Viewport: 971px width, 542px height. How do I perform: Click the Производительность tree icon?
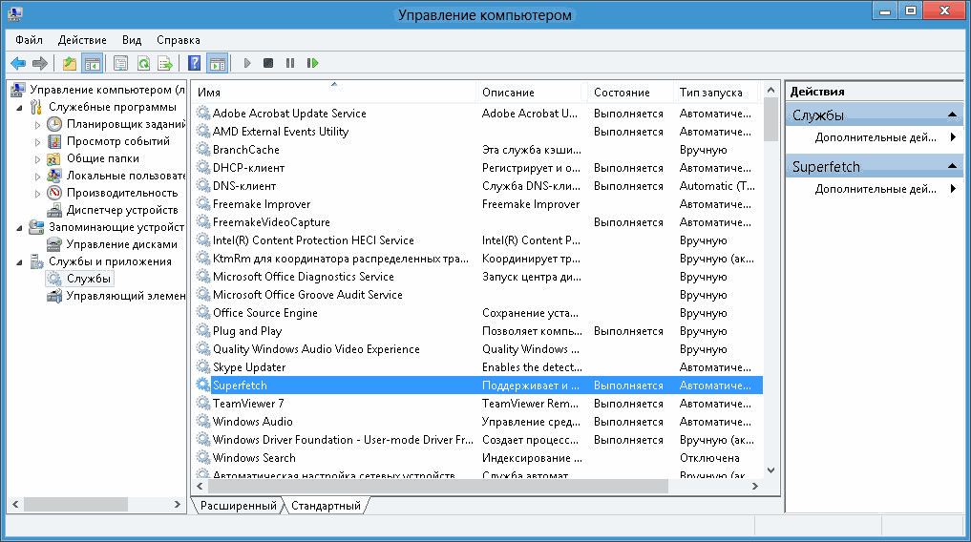(x=54, y=193)
